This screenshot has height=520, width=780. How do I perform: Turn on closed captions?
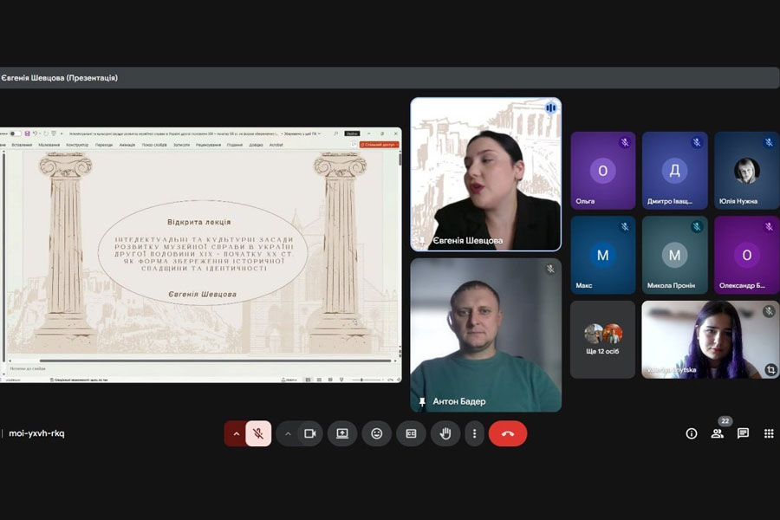(x=411, y=433)
